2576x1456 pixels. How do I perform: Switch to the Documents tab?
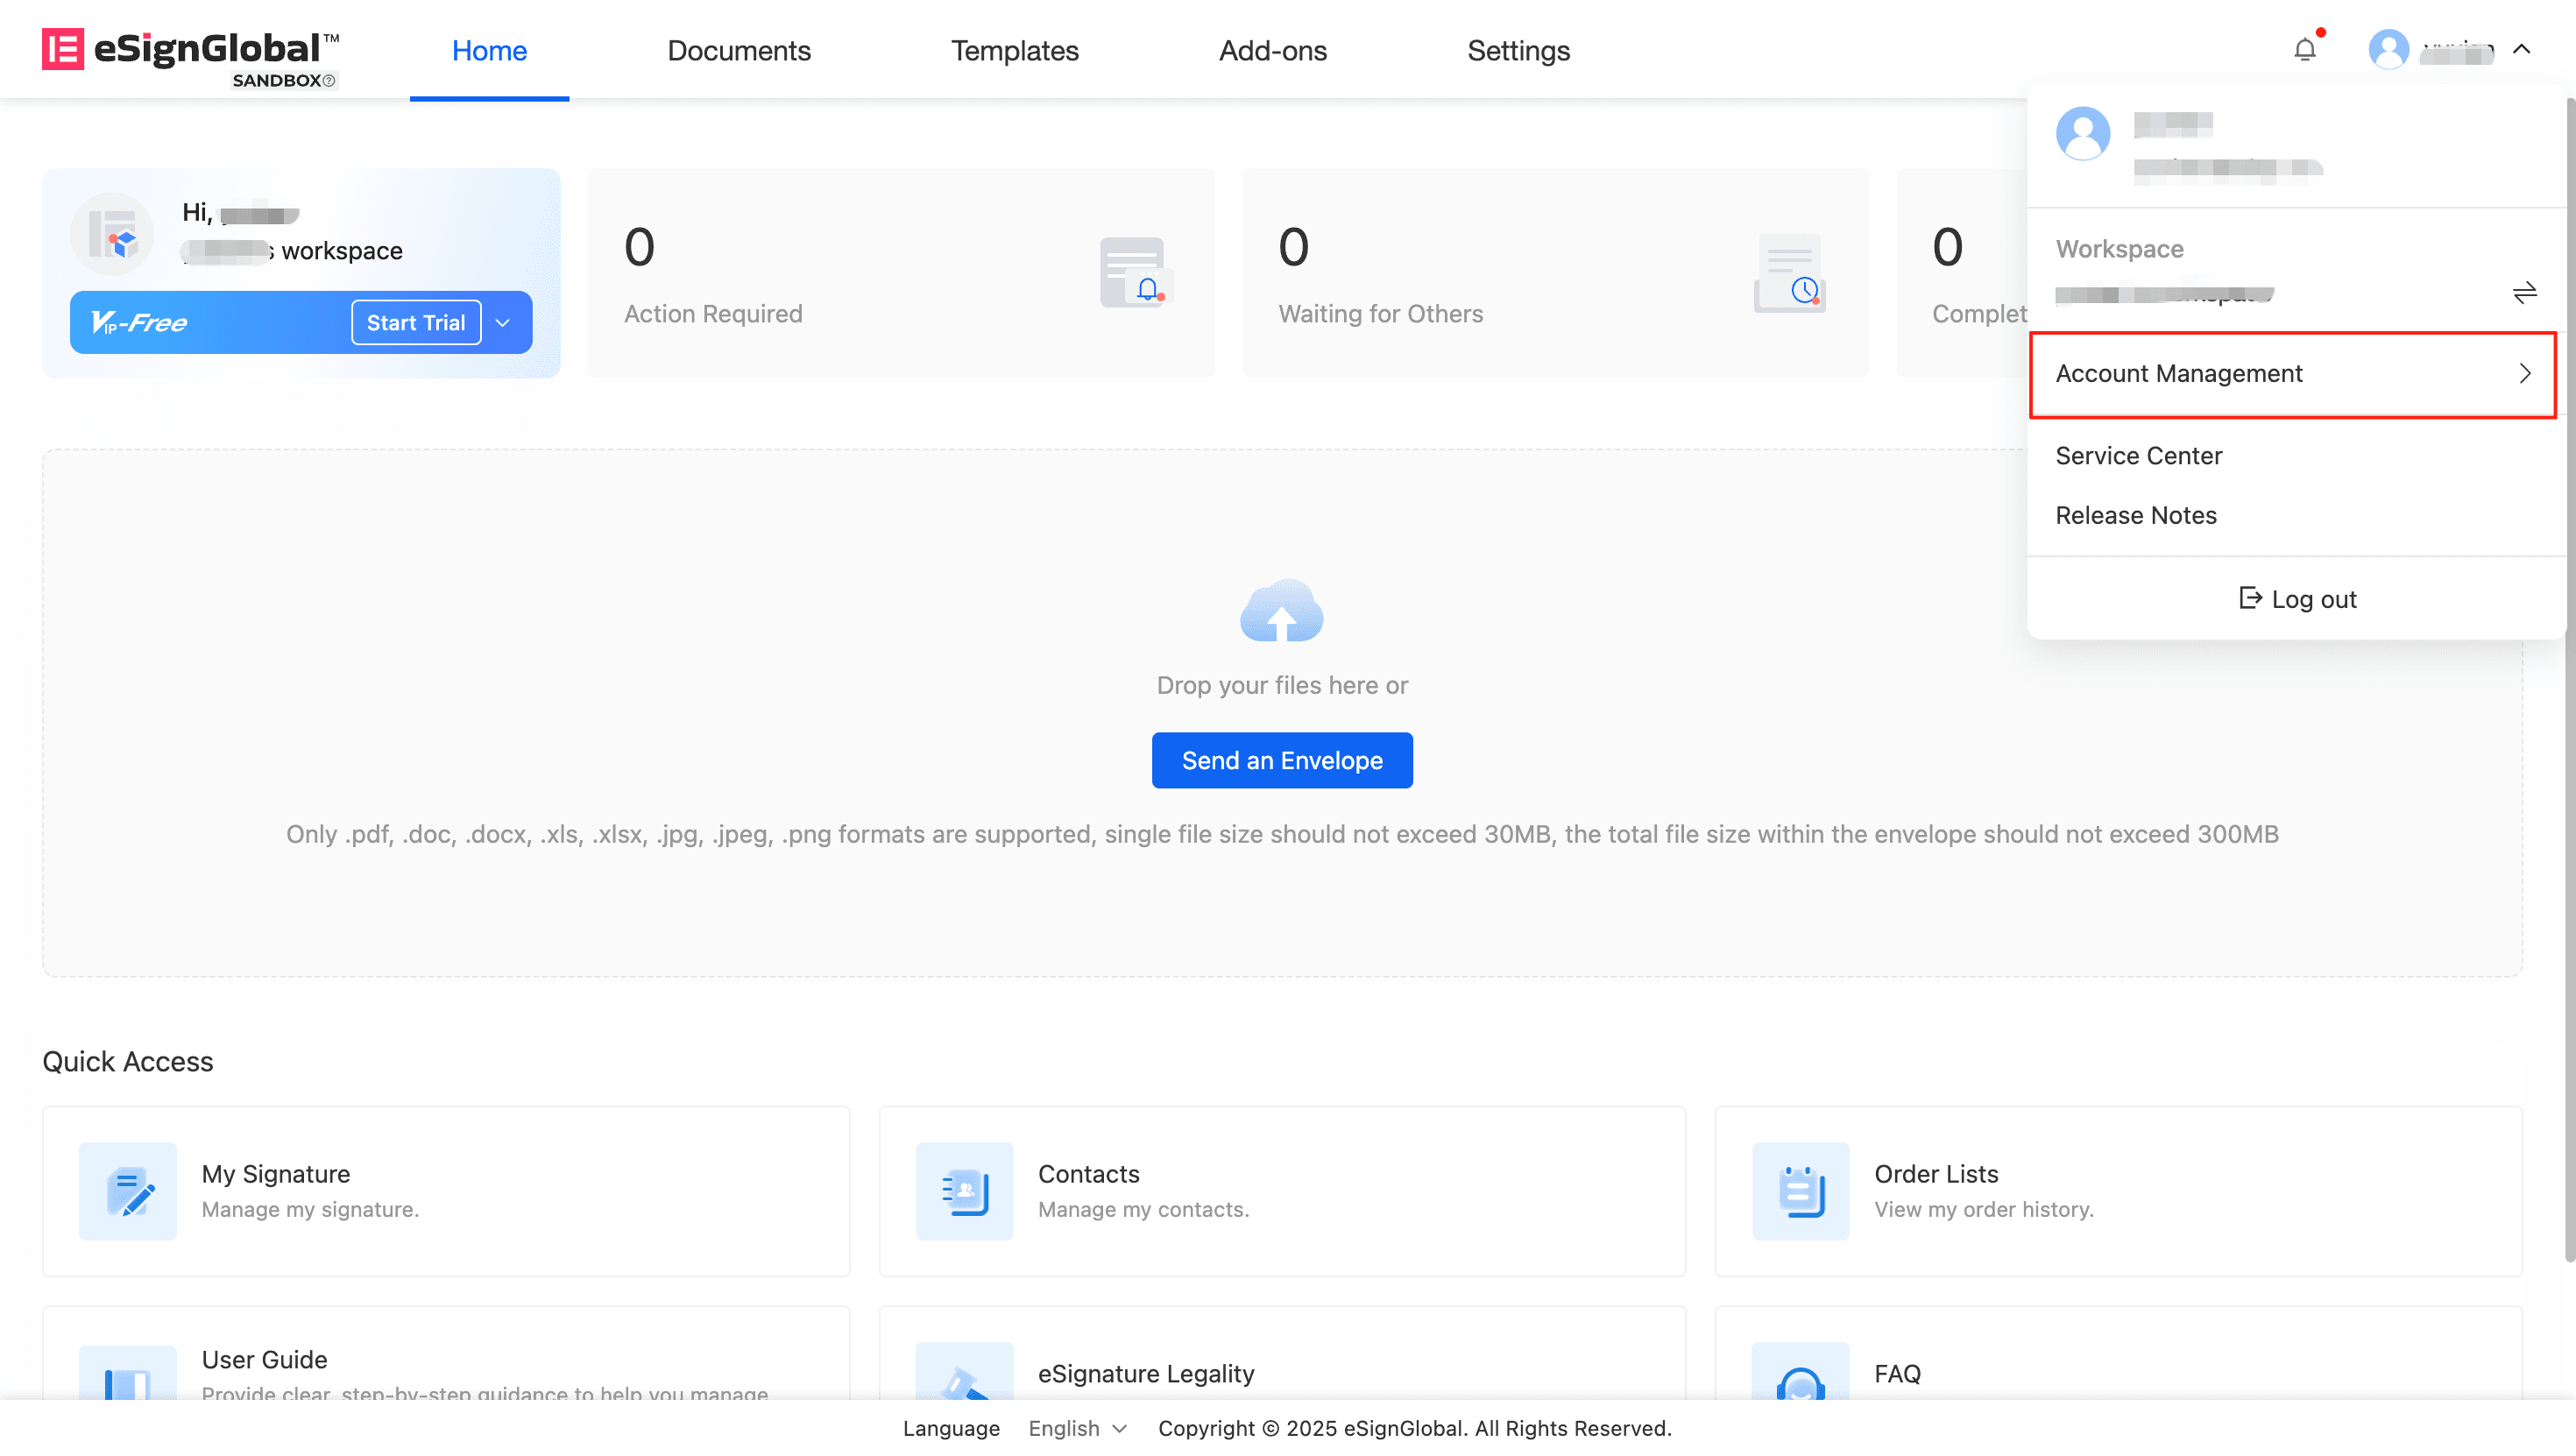pos(738,50)
